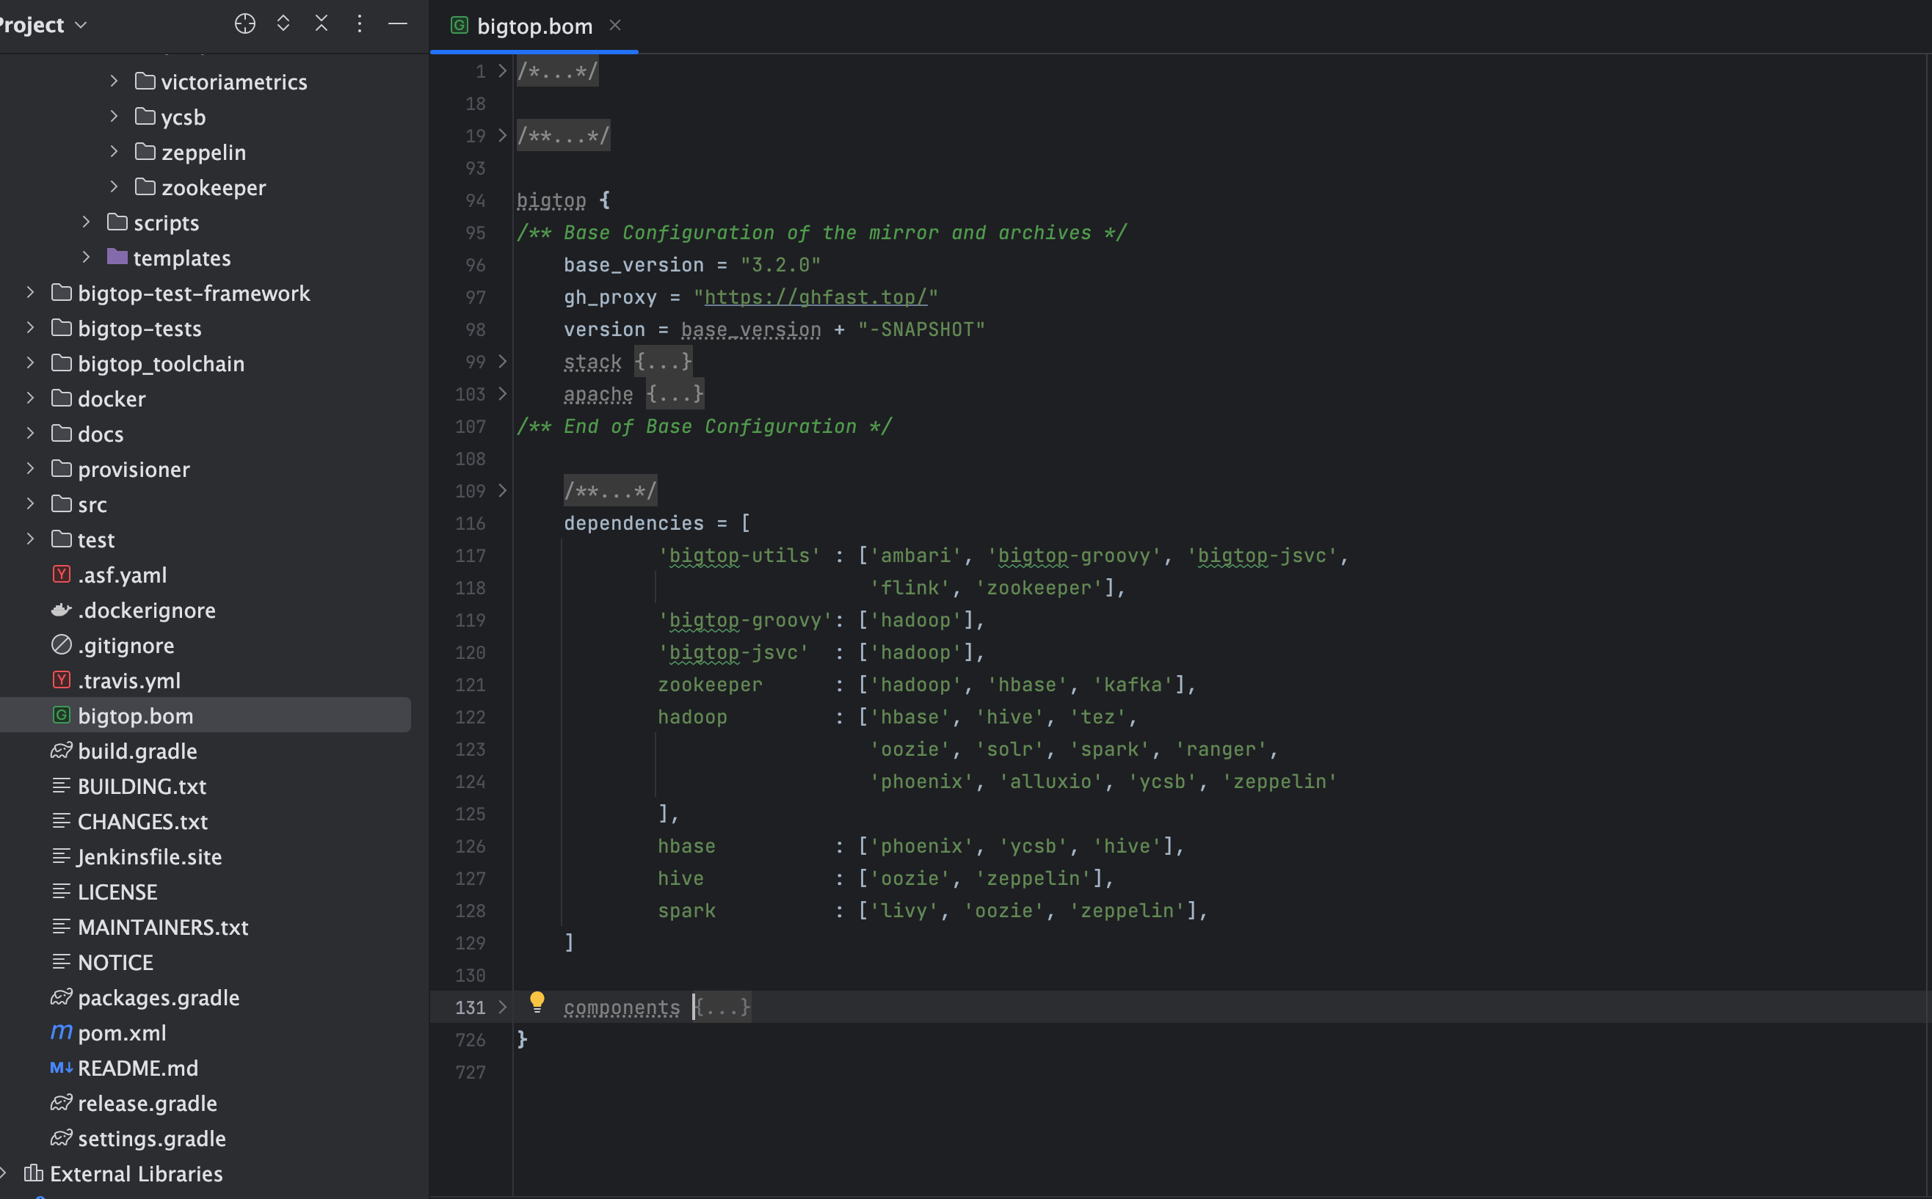Expand the provisioner folder

(x=29, y=469)
